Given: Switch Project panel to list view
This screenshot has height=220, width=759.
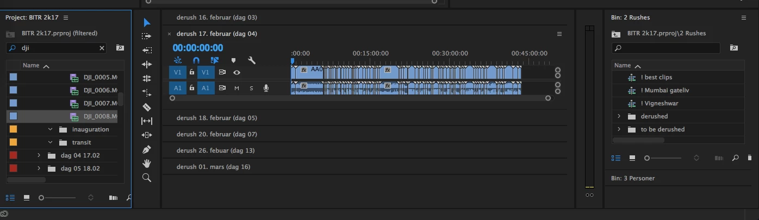Looking at the screenshot, I should point(10,198).
